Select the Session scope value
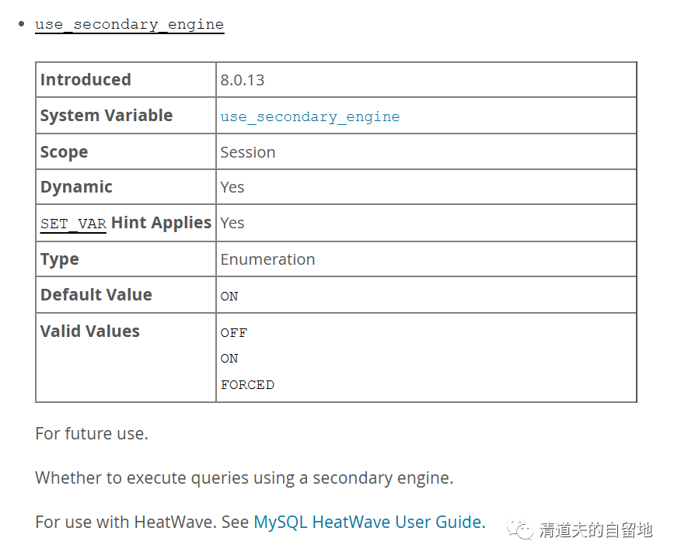Image resolution: width=674 pixels, height=559 pixels. pyautogui.click(x=247, y=152)
